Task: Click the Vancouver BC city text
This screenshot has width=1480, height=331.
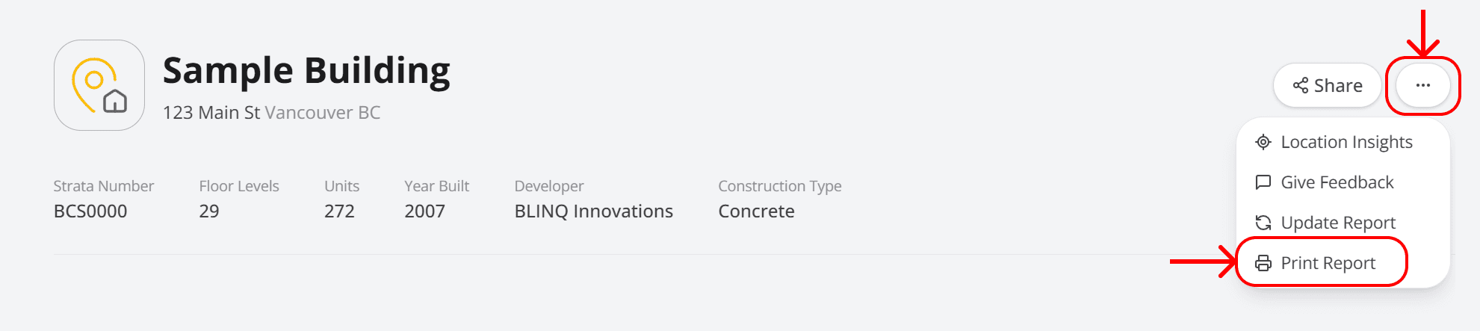Action: pos(323,113)
